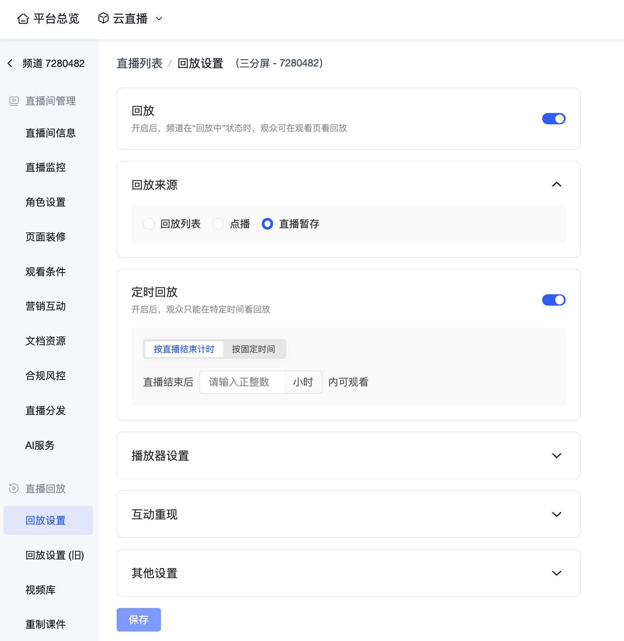Click the 直播间管理 section icon
The height and width of the screenshot is (641, 624).
14,101
